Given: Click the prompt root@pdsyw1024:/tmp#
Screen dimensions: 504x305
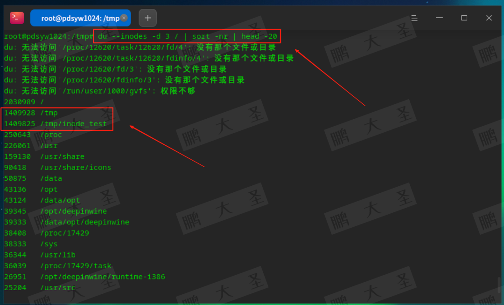Looking at the screenshot, I should (48, 36).
